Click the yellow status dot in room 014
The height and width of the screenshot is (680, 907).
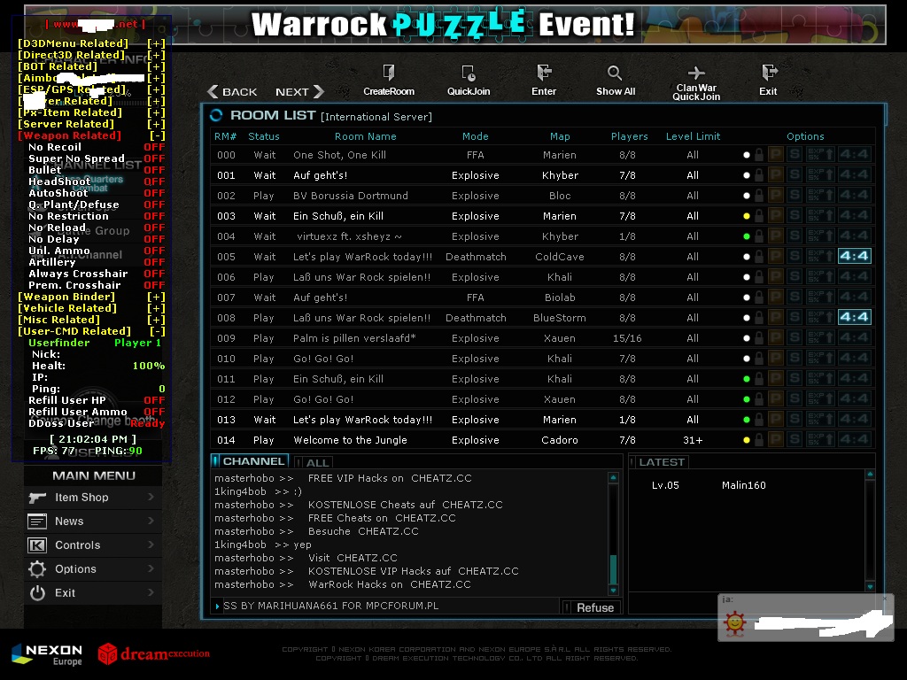(x=746, y=440)
